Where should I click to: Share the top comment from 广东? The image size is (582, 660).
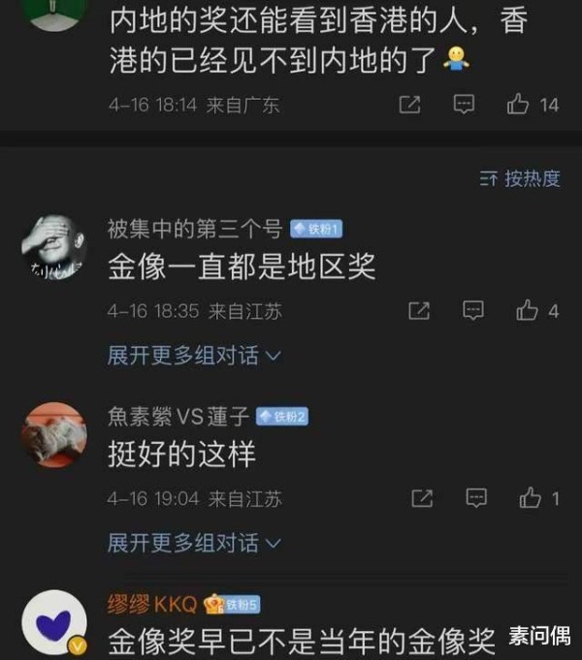click(x=409, y=105)
